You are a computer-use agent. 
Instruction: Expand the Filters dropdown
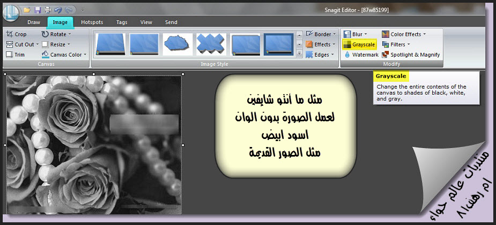(408, 44)
